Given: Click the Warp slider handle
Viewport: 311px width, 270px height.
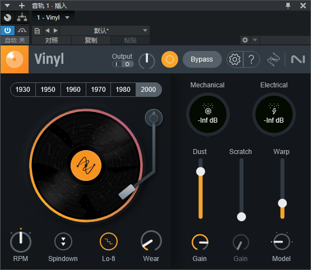Looking at the screenshot, I should 282,203.
